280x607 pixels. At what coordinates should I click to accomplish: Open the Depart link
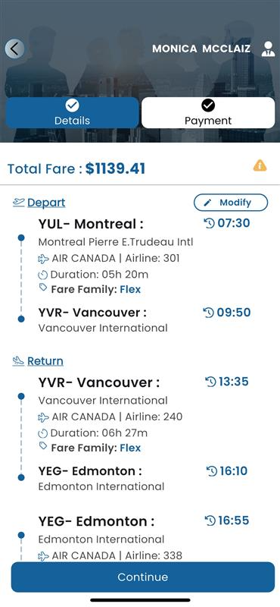[x=46, y=203]
